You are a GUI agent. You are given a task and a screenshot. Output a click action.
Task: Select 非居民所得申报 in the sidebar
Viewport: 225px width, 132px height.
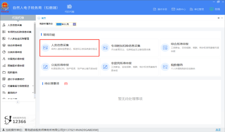[x=16, y=59]
